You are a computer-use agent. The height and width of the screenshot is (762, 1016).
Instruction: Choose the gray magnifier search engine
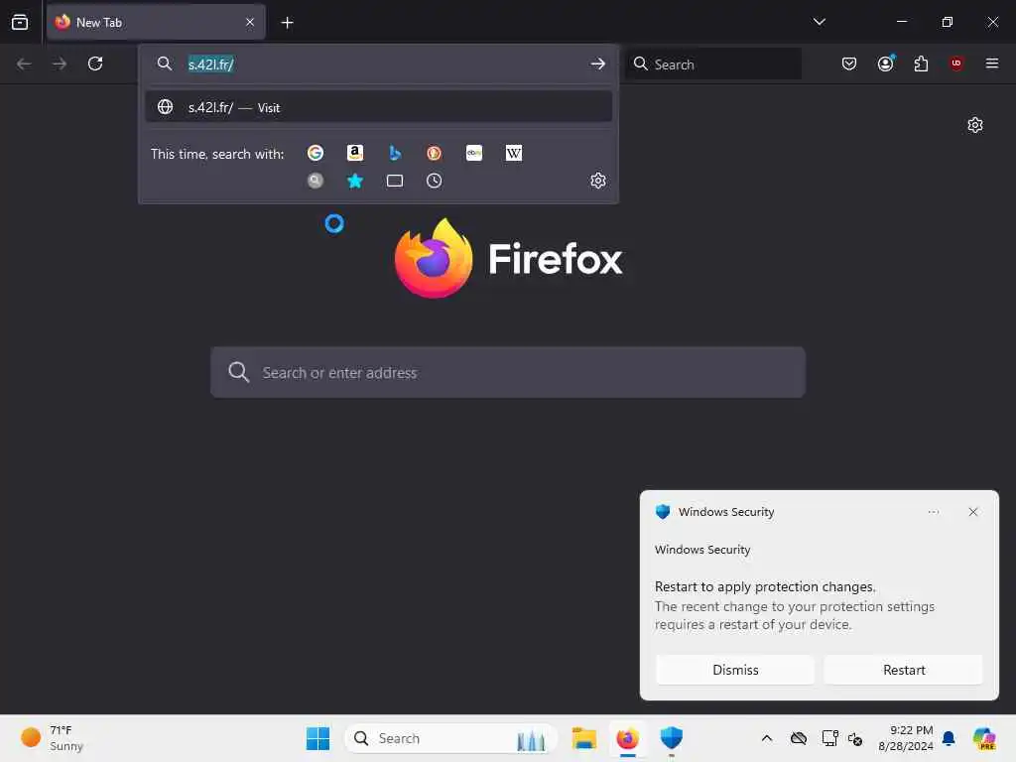pyautogui.click(x=316, y=181)
